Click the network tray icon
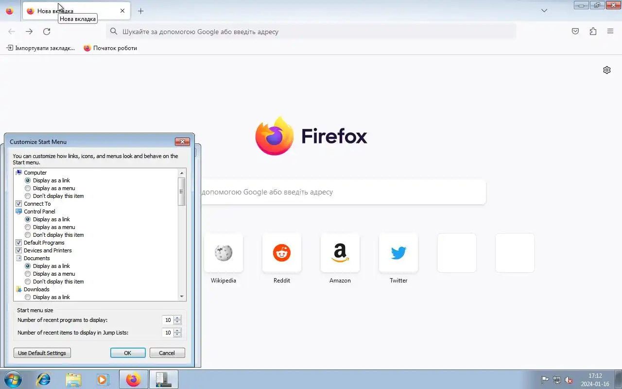 tap(557, 380)
